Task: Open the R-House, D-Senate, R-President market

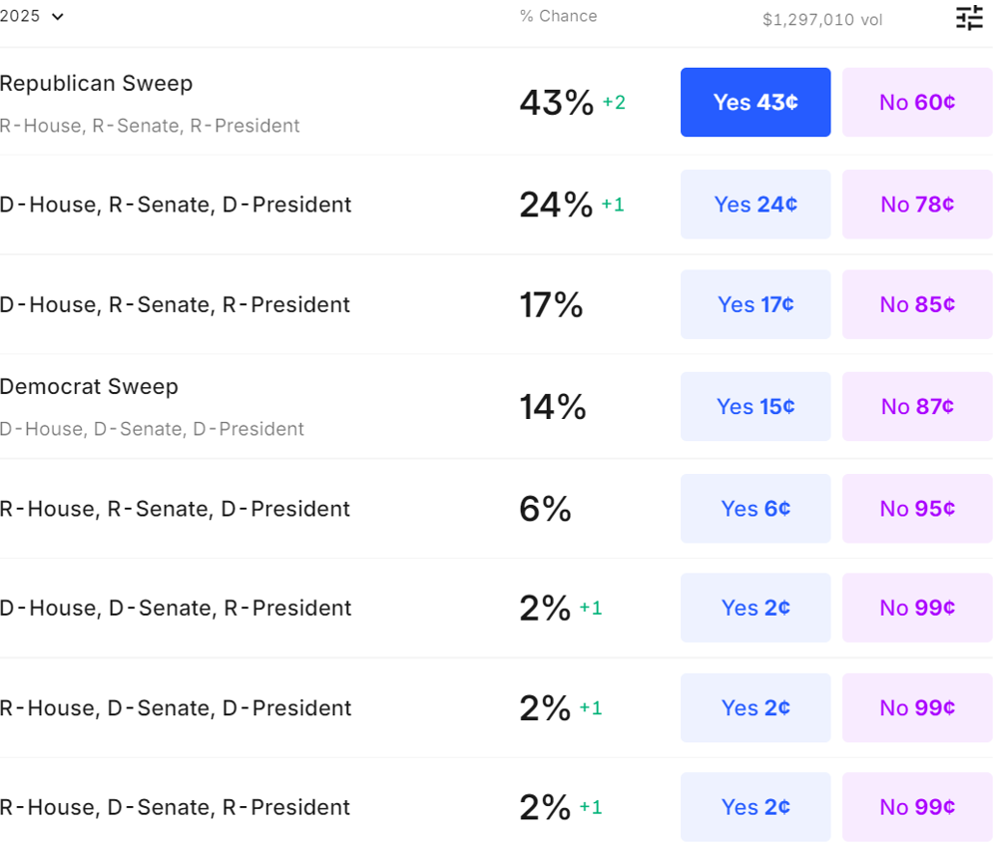Action: tap(176, 807)
